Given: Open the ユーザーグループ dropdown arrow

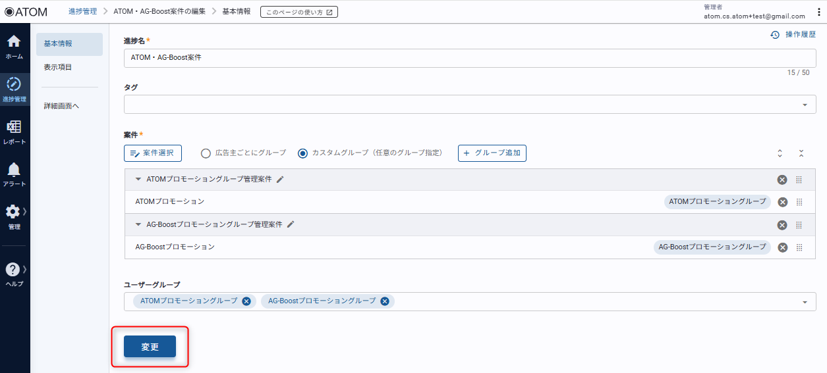Looking at the screenshot, I should [805, 302].
